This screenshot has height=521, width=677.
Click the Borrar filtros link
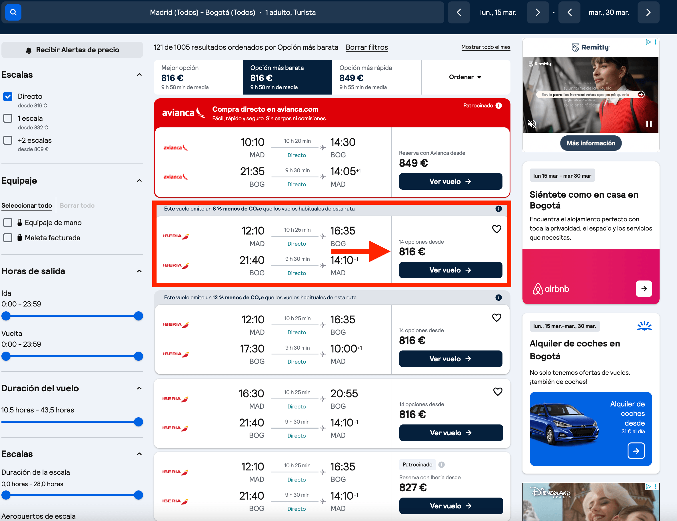point(367,47)
